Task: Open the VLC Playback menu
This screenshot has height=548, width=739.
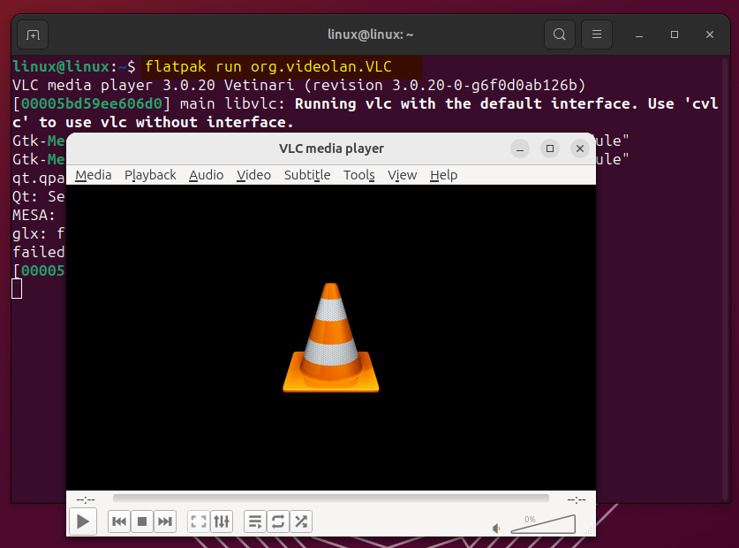Action: [x=150, y=175]
